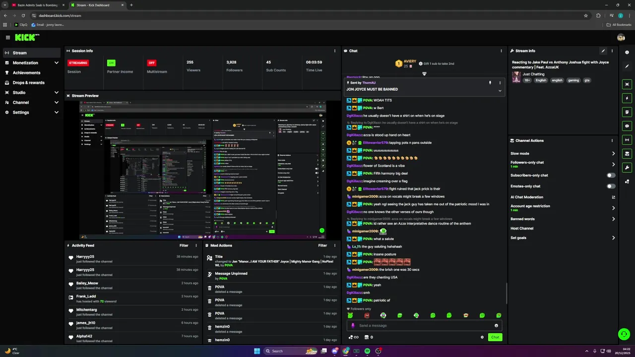Toggle Emotes-only chat switch
635x357 pixels.
(x=611, y=186)
